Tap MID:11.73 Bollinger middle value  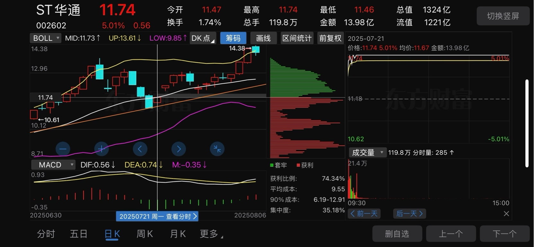click(x=83, y=38)
